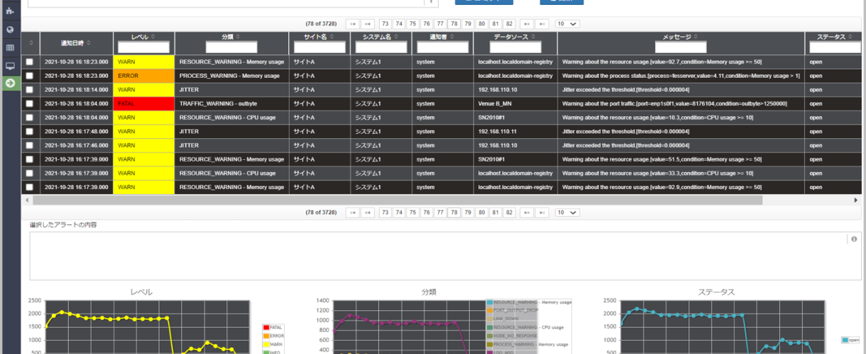Click the Venue B_MN data source cell
This screenshot has height=354, width=866.
point(515,103)
